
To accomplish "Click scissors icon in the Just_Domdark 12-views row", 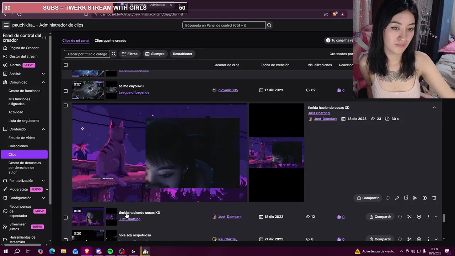I will pyautogui.click(x=409, y=217).
